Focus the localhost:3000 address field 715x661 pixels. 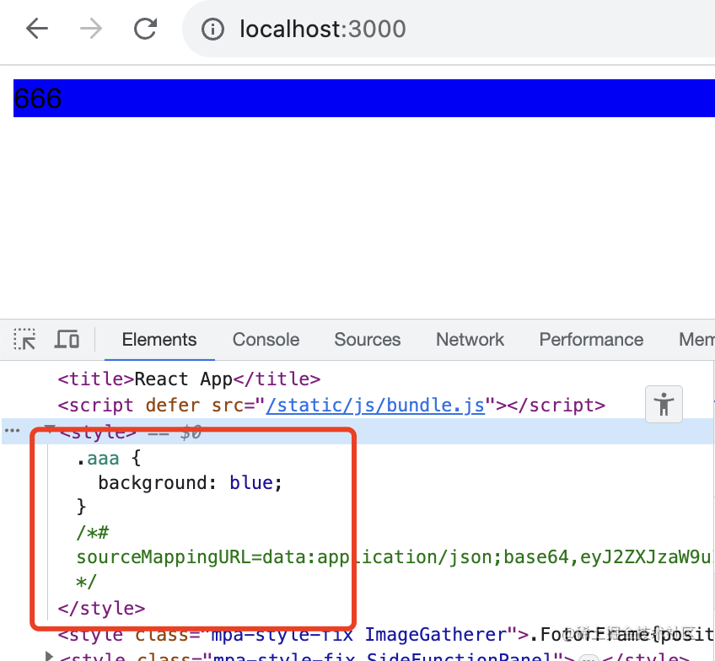coord(449,29)
